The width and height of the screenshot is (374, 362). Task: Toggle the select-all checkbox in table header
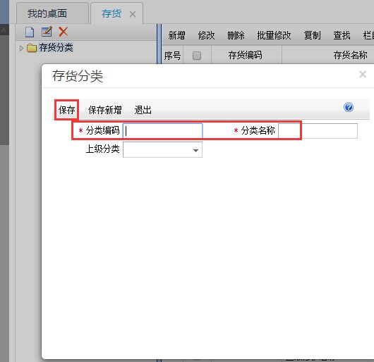[197, 56]
